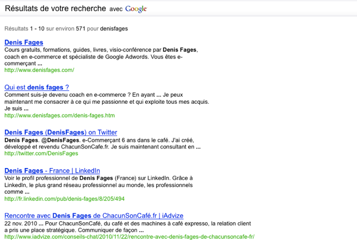Click the URL http://www.denisfages.com/
This screenshot has width=357, height=240.
(40, 70)
